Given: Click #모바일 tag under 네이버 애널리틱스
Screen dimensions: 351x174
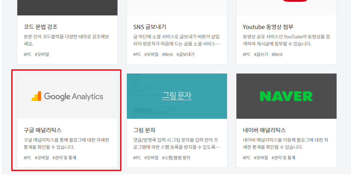Looking at the screenshot, I should (x=261, y=158).
